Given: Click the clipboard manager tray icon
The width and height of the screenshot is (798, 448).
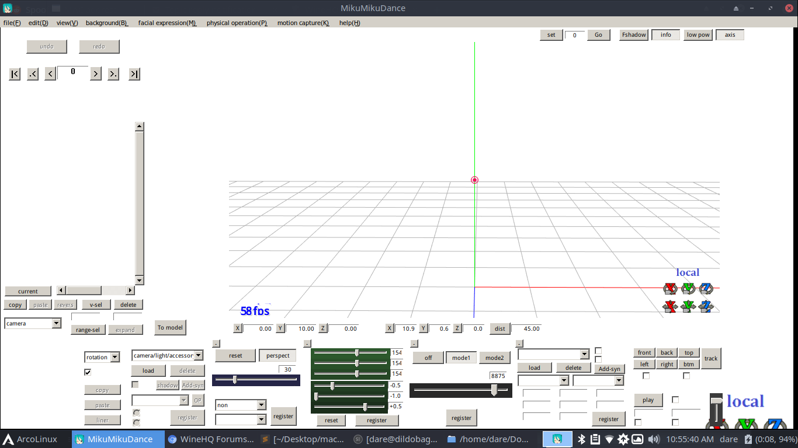Looking at the screenshot, I should [595, 439].
